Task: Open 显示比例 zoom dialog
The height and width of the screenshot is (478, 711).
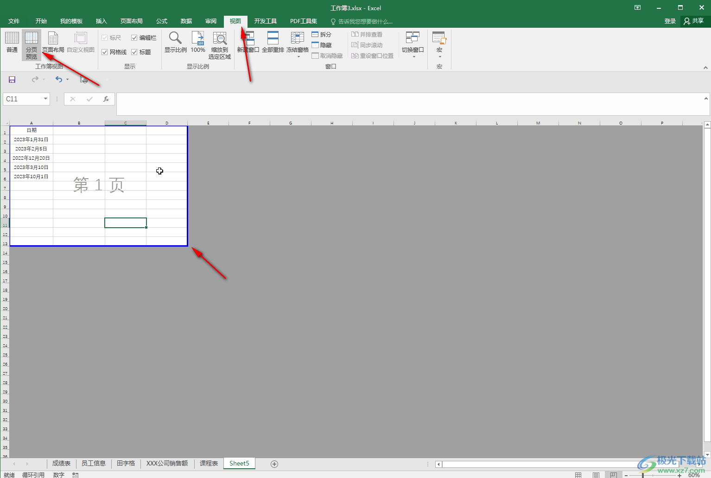Action: [176, 43]
